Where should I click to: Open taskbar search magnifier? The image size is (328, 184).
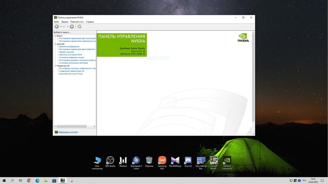[x=12, y=181]
